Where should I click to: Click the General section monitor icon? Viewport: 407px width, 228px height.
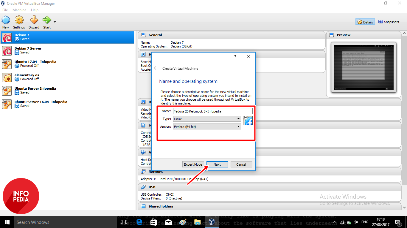click(143, 35)
